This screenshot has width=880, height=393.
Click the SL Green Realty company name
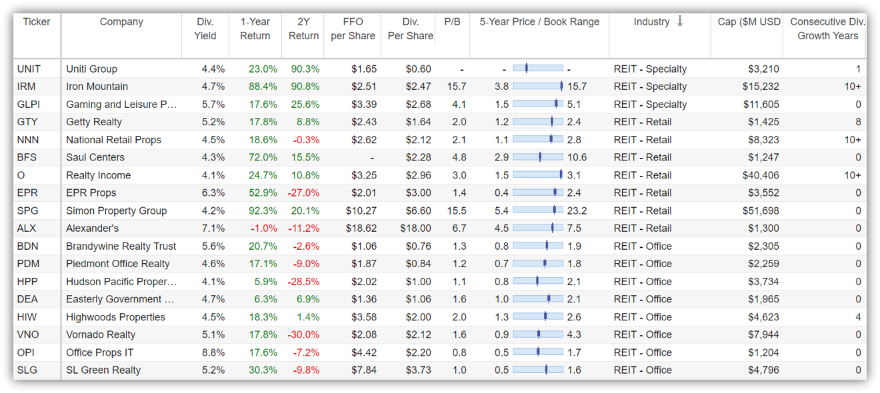[x=103, y=370]
